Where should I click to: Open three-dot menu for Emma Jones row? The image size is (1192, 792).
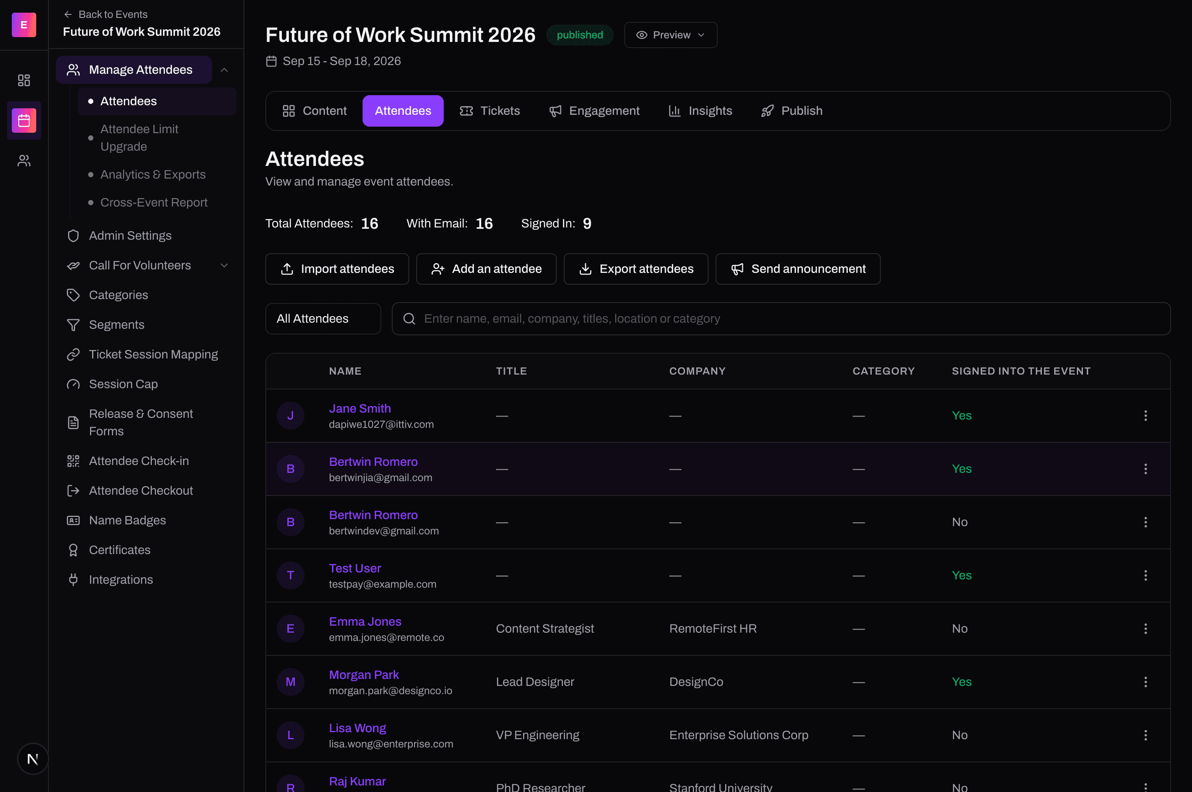(x=1145, y=629)
